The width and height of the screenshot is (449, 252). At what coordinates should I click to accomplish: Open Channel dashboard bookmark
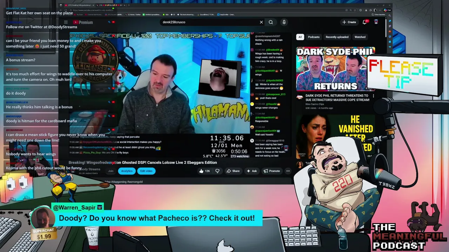coord(94,15)
